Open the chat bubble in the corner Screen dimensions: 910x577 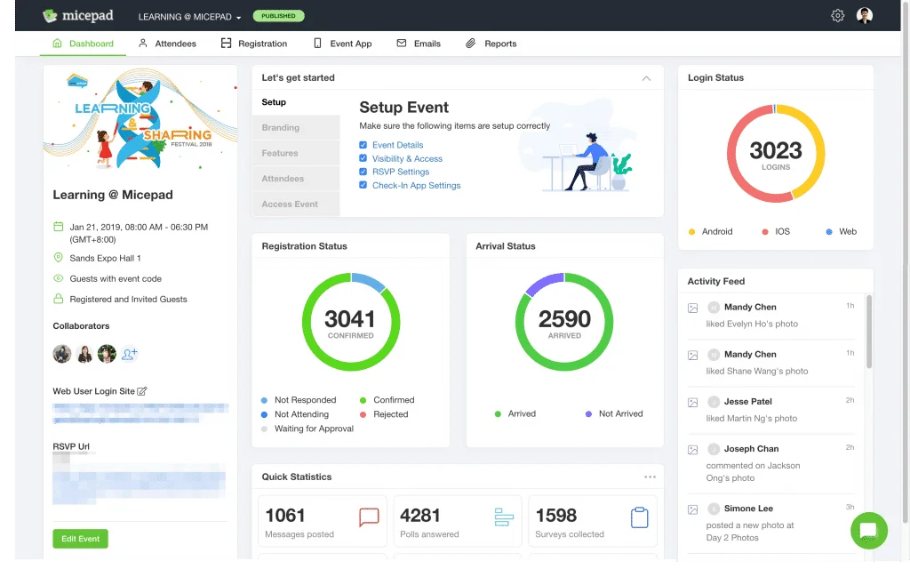[868, 530]
